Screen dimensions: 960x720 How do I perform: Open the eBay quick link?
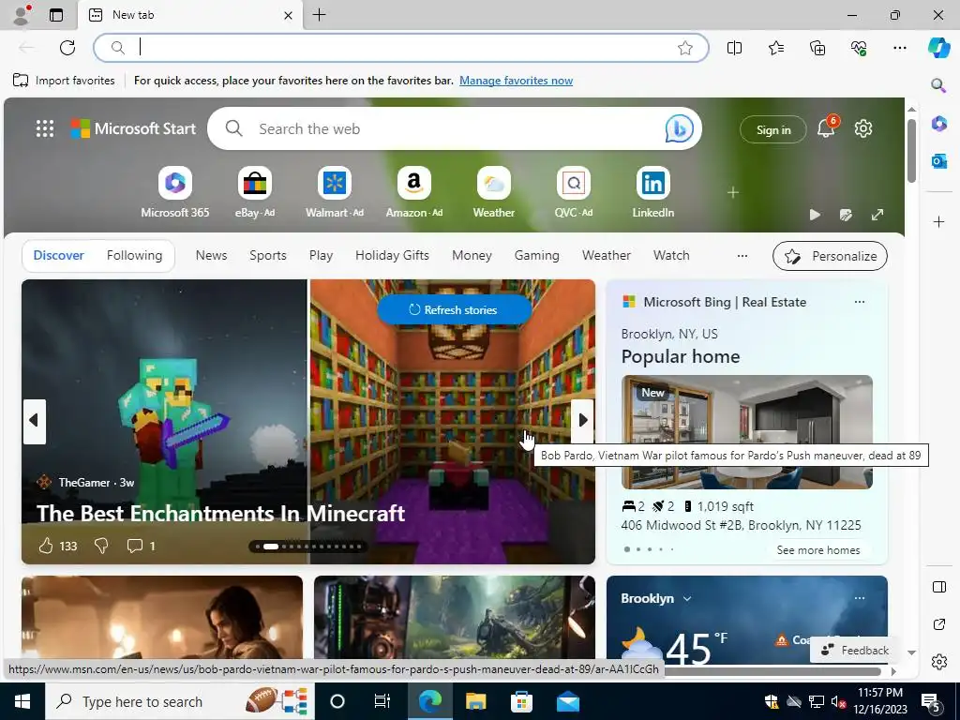click(x=255, y=192)
